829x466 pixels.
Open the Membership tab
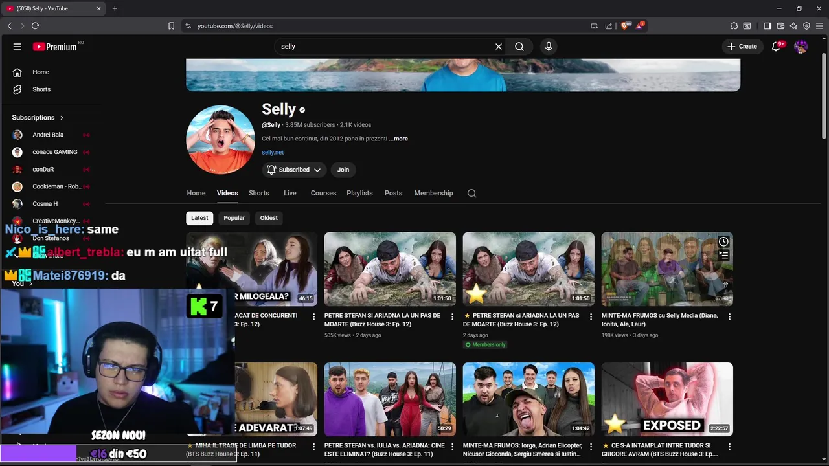point(433,193)
